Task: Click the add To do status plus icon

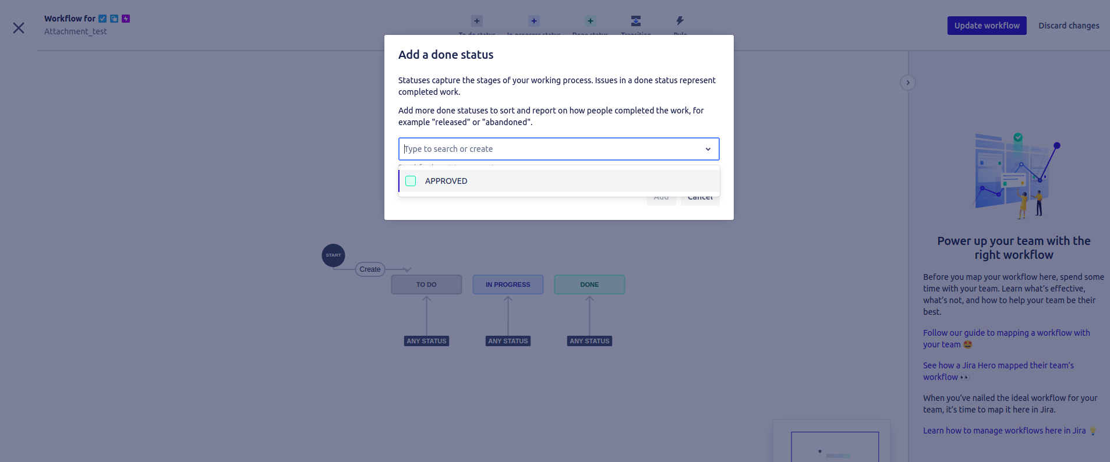Action: (x=476, y=21)
